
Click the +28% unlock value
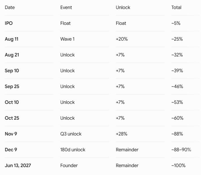coord(122,134)
